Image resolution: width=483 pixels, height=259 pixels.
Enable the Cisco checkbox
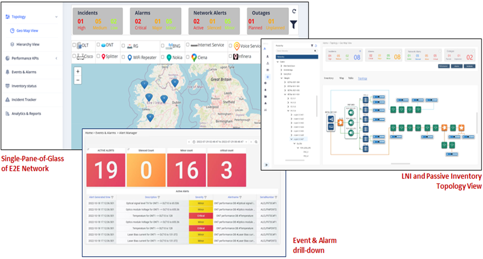[x=74, y=56]
